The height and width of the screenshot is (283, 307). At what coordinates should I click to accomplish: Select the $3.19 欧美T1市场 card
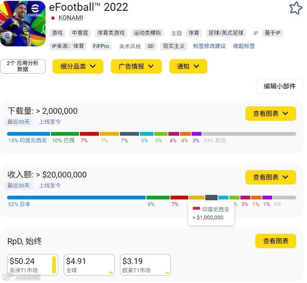tap(145, 265)
